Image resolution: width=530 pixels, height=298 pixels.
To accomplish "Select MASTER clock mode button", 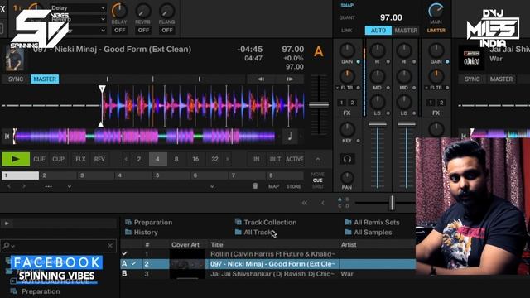I will click(406, 31).
